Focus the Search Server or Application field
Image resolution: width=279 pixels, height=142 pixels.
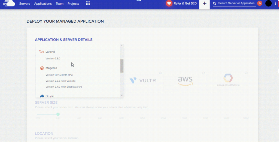click(x=236, y=3)
